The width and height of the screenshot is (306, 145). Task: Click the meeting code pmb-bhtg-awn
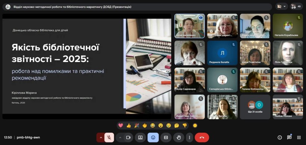click(x=28, y=138)
